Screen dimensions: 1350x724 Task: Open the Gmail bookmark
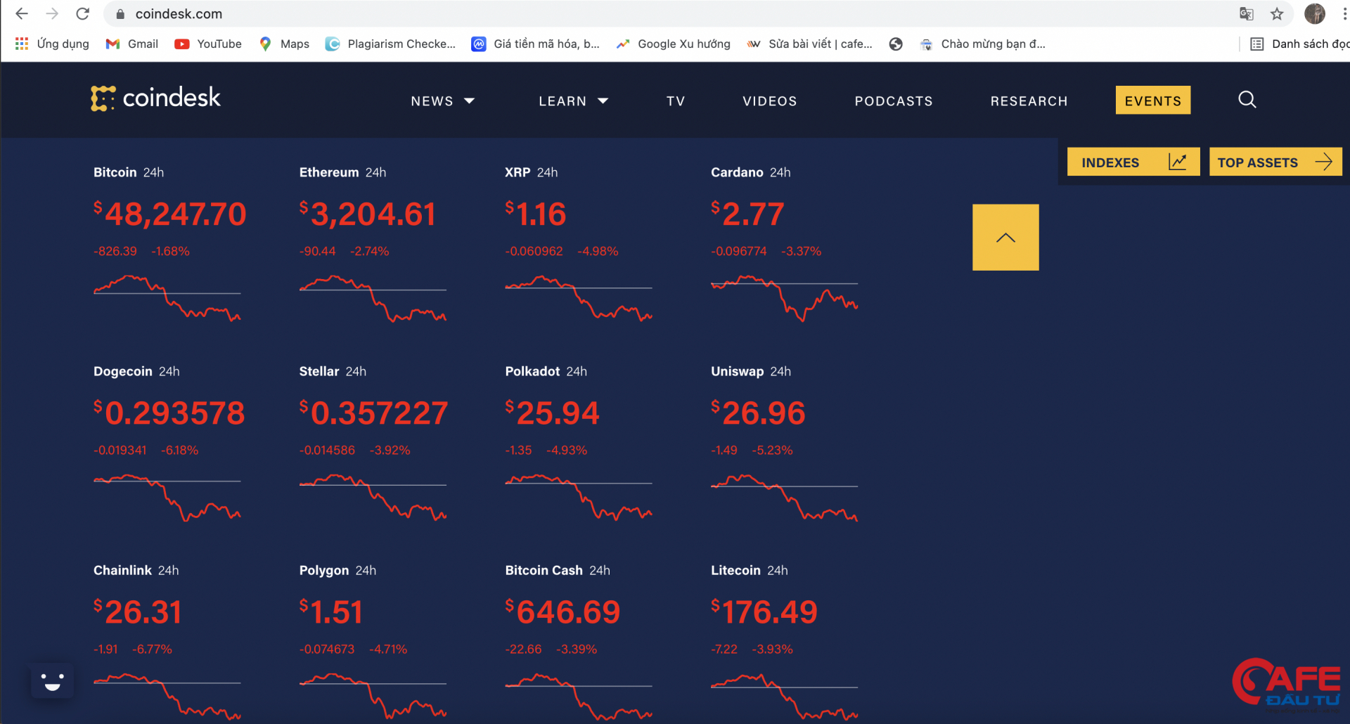pos(132,44)
